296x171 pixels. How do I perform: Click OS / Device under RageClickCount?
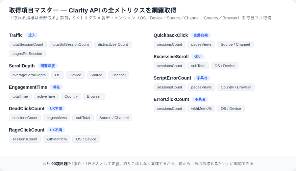pos(86,139)
